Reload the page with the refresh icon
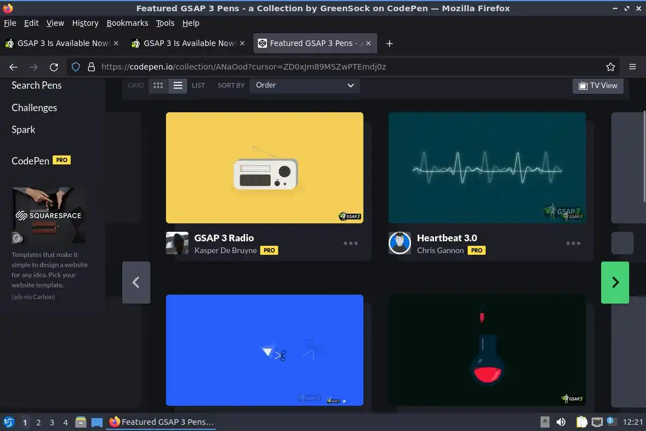Viewport: 646px width, 431px height. point(54,67)
